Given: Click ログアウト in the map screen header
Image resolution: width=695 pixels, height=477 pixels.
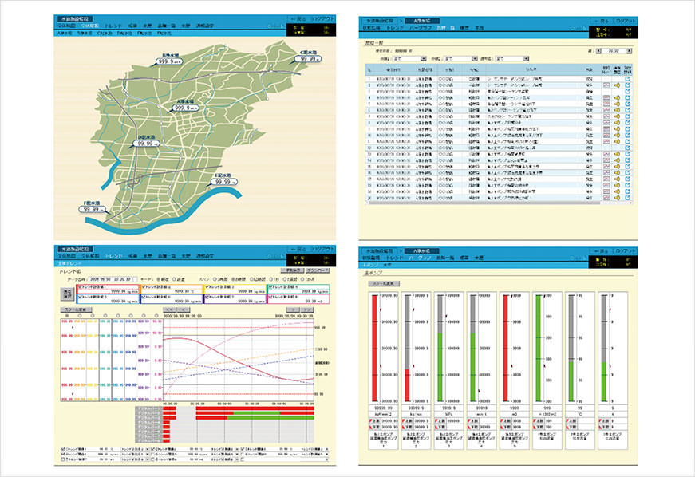Looking at the screenshot, I should click(x=324, y=19).
